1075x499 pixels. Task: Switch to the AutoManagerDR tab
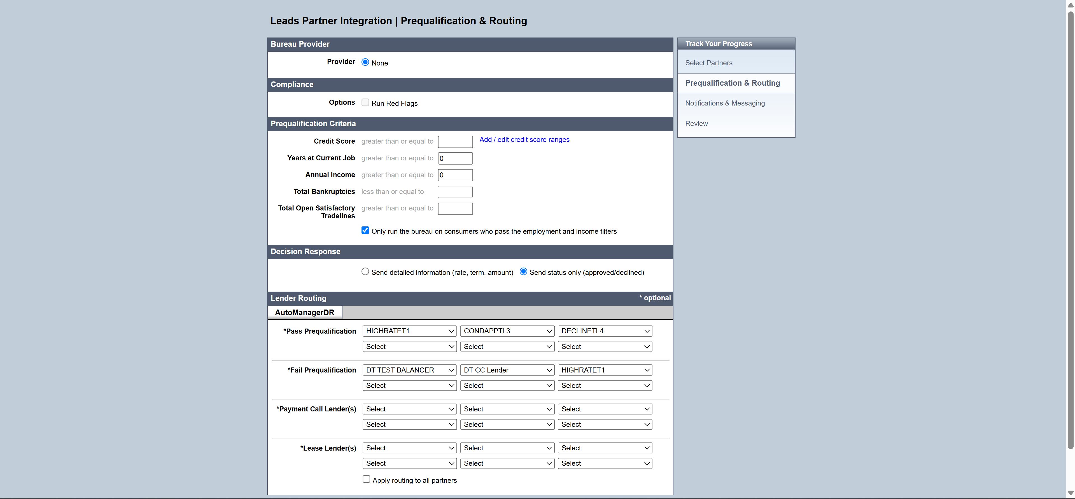click(305, 313)
